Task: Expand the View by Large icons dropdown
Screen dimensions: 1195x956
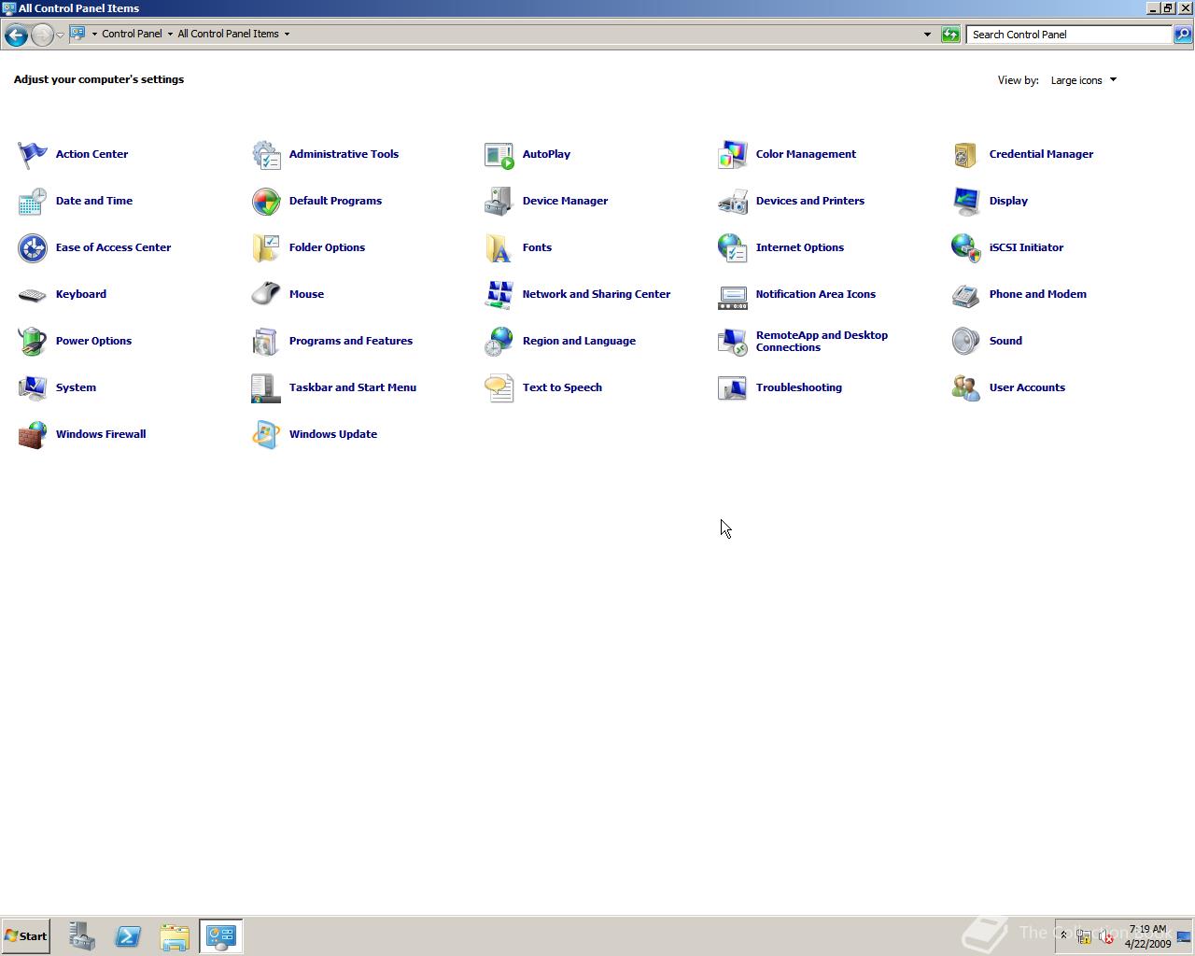Action: pyautogui.click(x=1083, y=80)
